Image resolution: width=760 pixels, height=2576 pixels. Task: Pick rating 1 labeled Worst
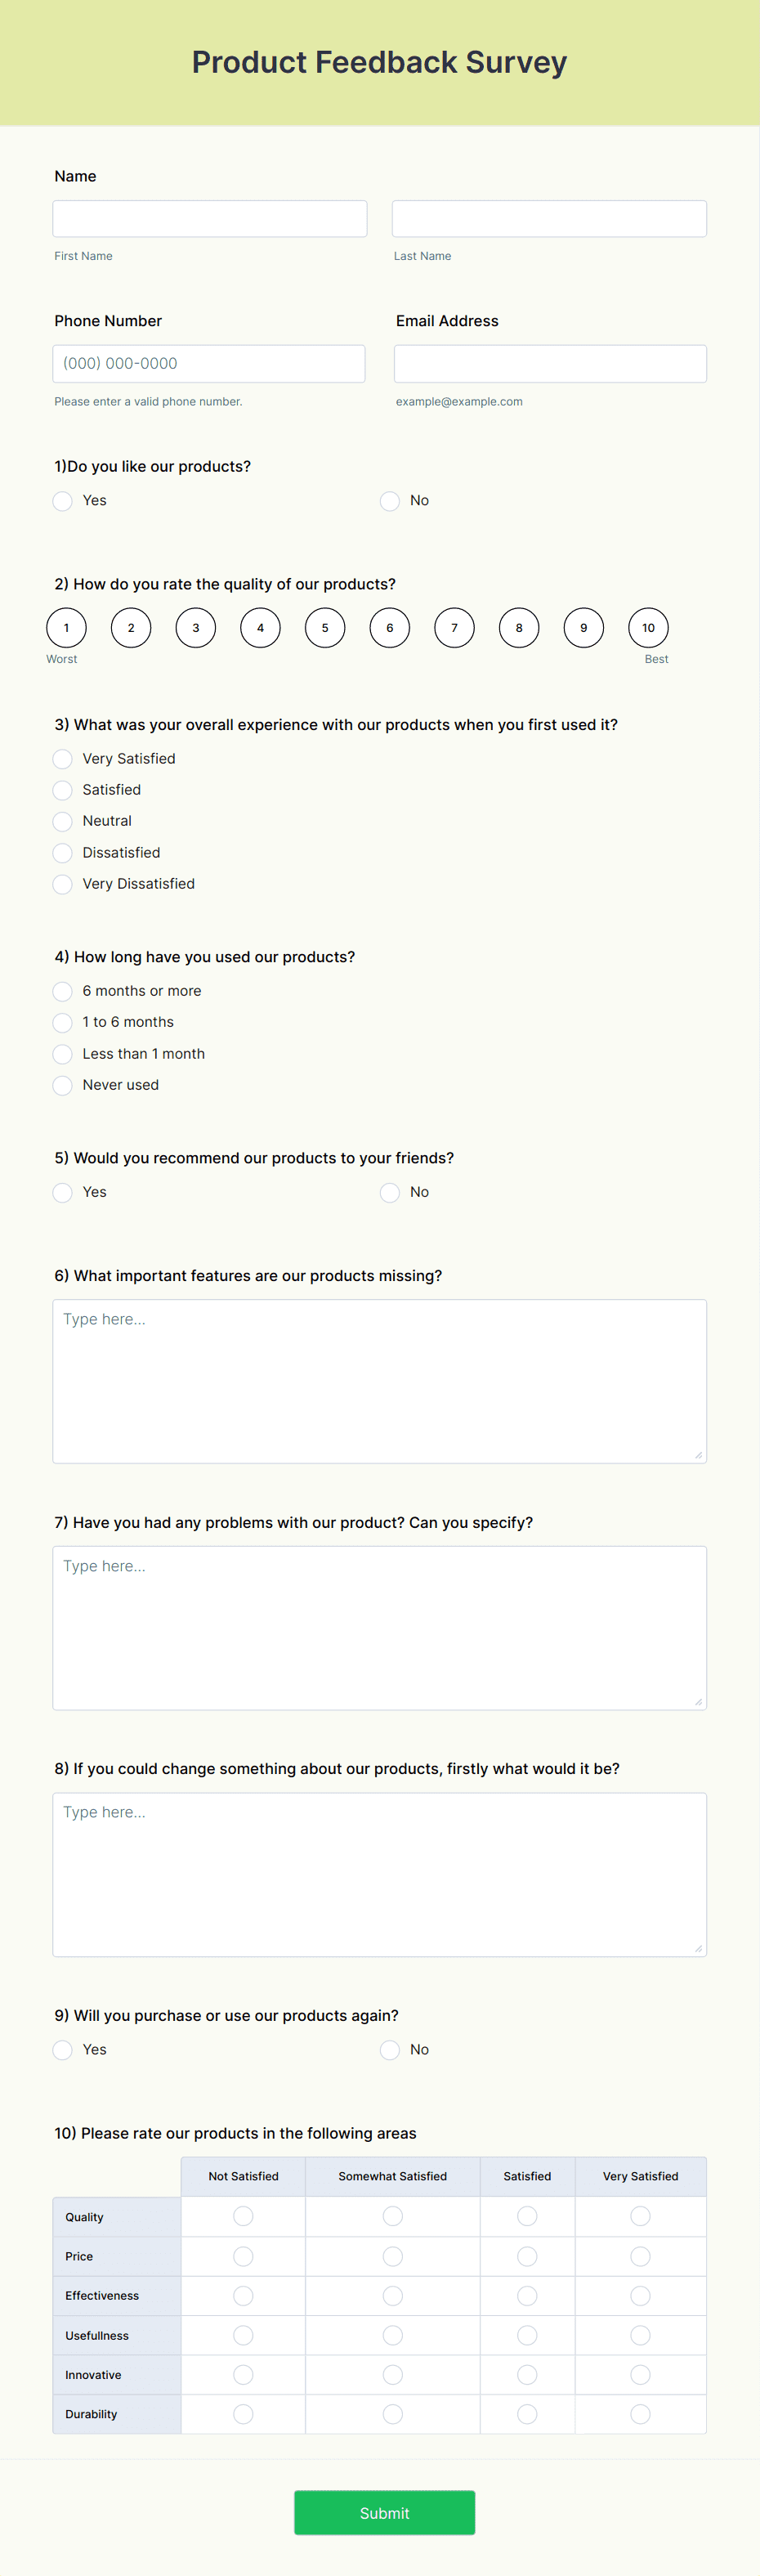(x=65, y=627)
